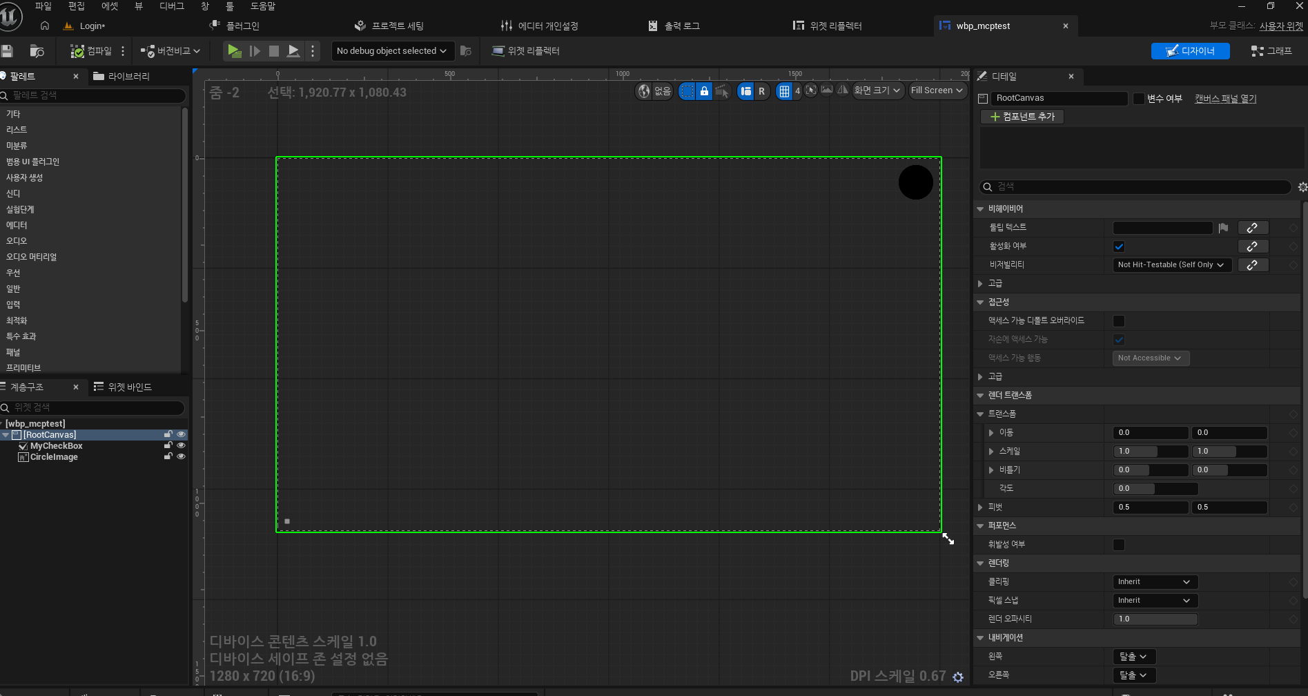Screen dimensions: 1308x696
Task: Click the home icon in the tab bar
Action: coord(45,26)
